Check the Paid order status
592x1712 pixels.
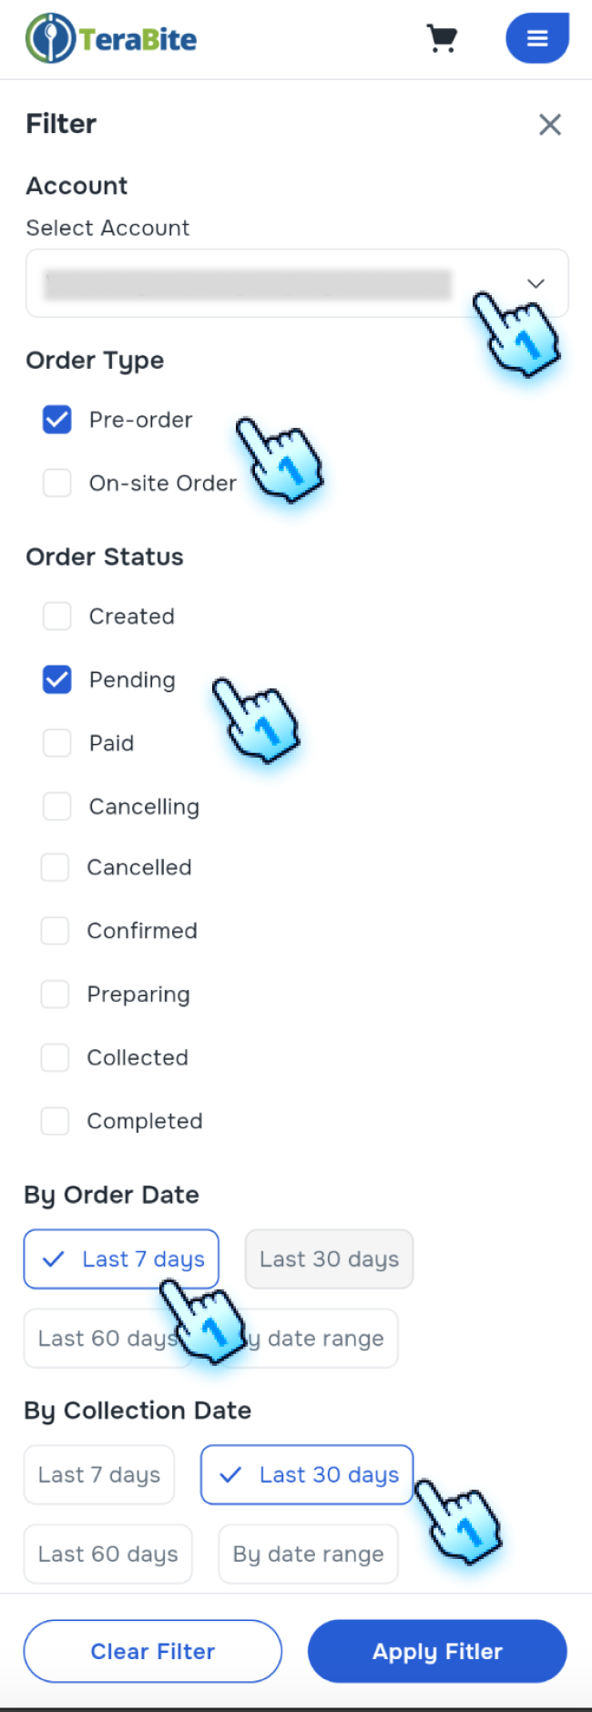point(56,742)
